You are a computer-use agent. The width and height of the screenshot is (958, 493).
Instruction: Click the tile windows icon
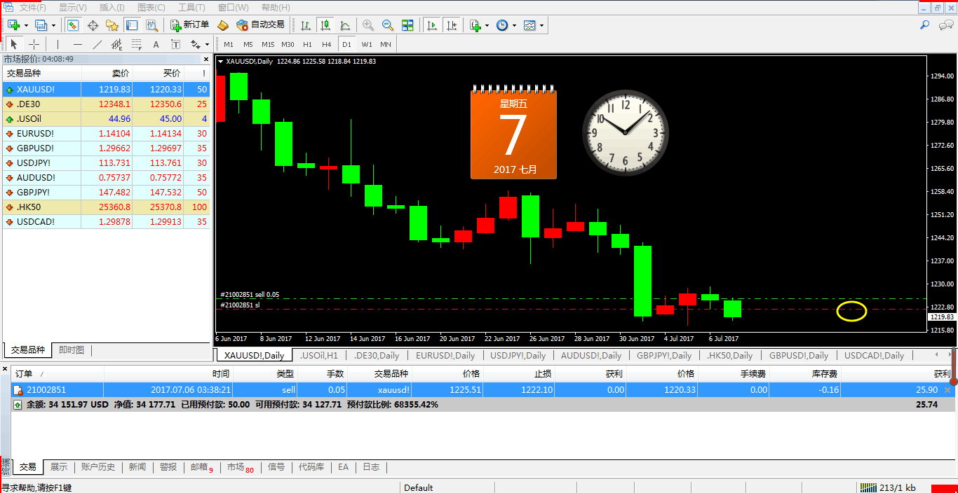coord(407,25)
